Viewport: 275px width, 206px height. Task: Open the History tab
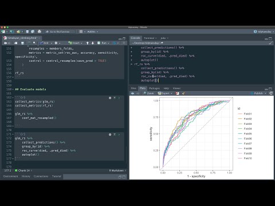[26, 176]
